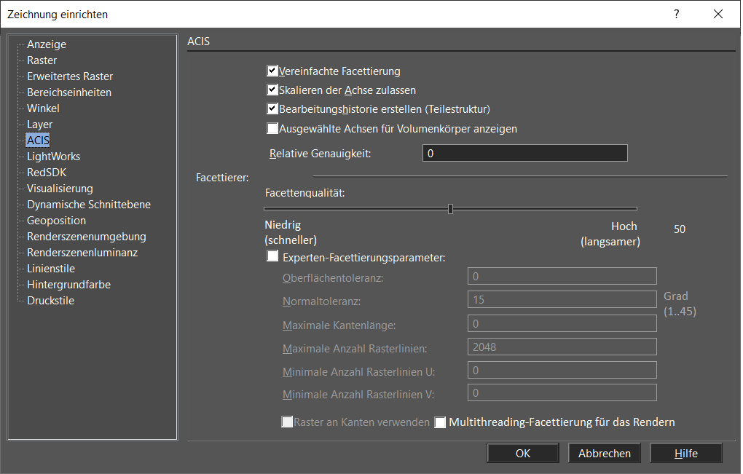The height and width of the screenshot is (474, 743).
Task: Switch to LightWorks settings
Action: click(x=54, y=157)
